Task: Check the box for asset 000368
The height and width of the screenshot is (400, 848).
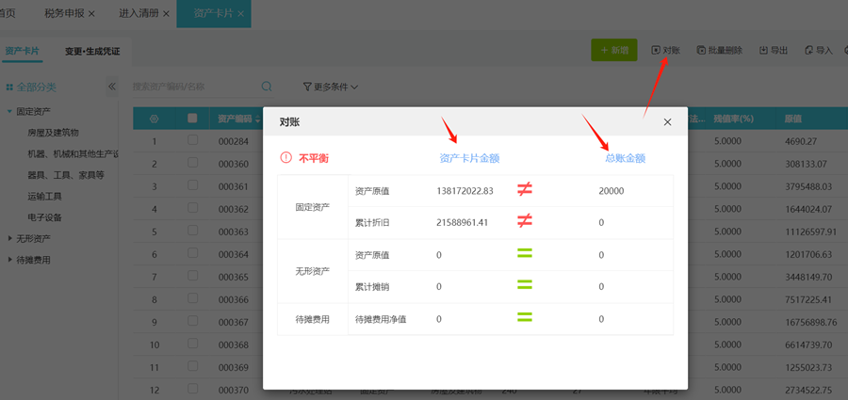Action: coord(192,344)
